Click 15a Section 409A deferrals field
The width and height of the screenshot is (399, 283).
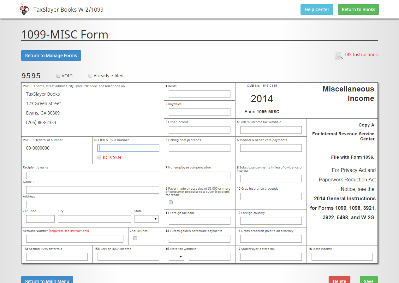coord(57,257)
